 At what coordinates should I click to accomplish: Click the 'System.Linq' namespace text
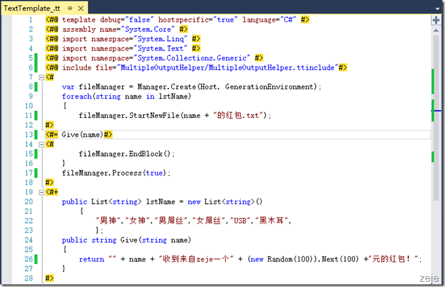pos(161,39)
